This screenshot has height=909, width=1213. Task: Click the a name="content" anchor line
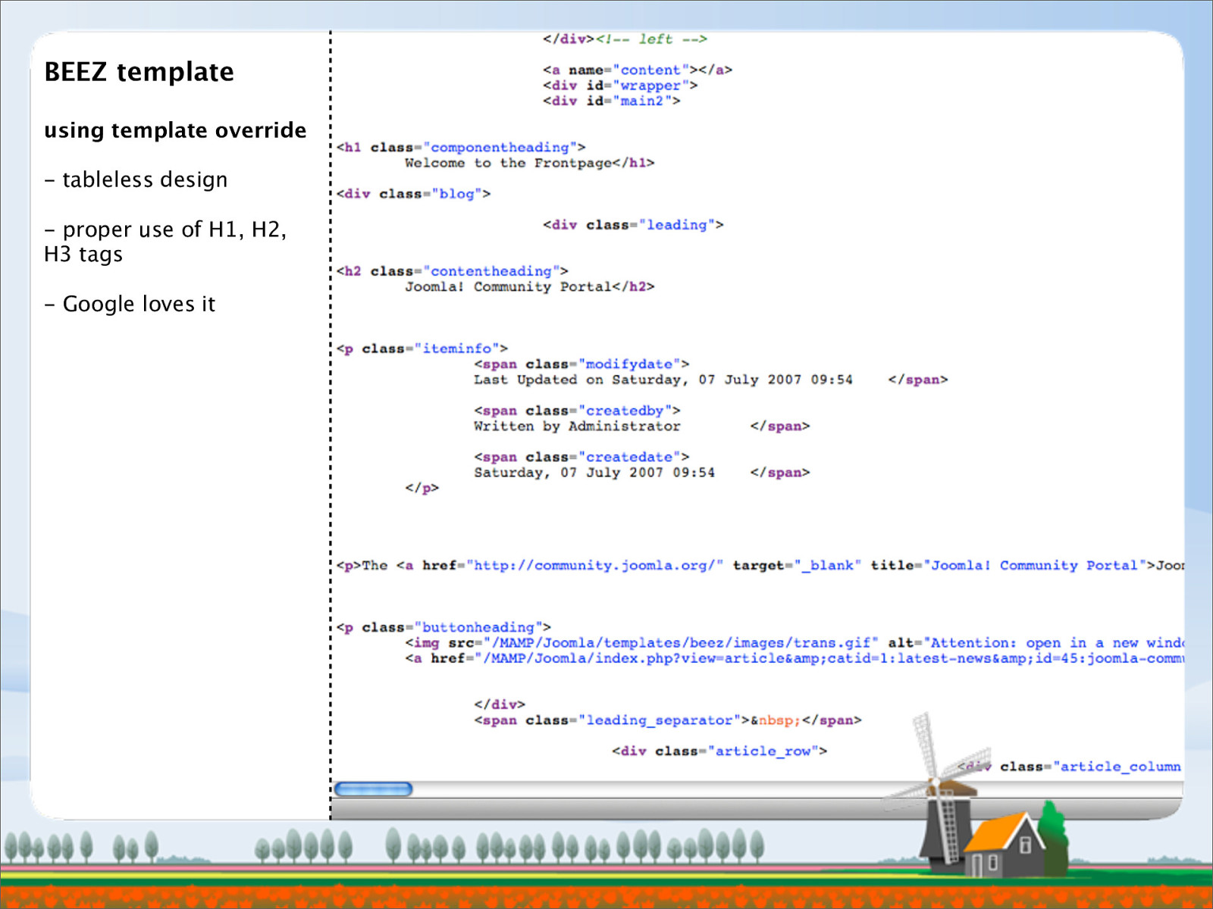[x=638, y=70]
